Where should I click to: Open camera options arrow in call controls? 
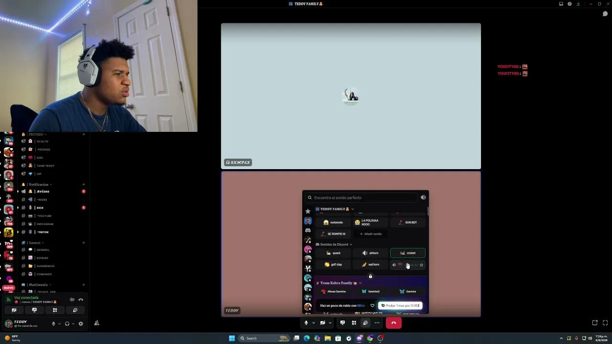[x=330, y=323]
